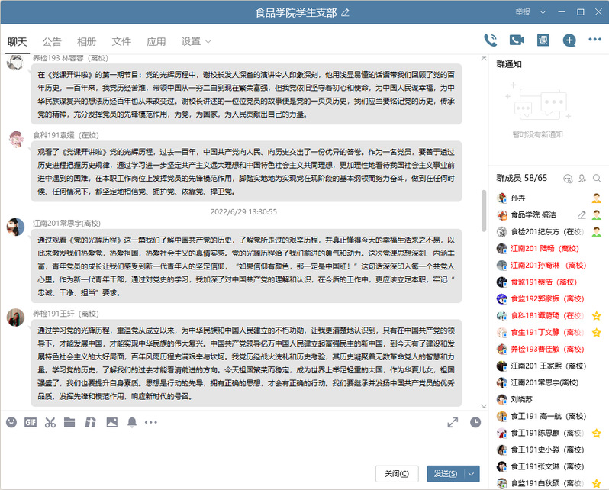Select member 食工191张文琳
The width and height of the screenshot is (609, 490).
tap(549, 466)
